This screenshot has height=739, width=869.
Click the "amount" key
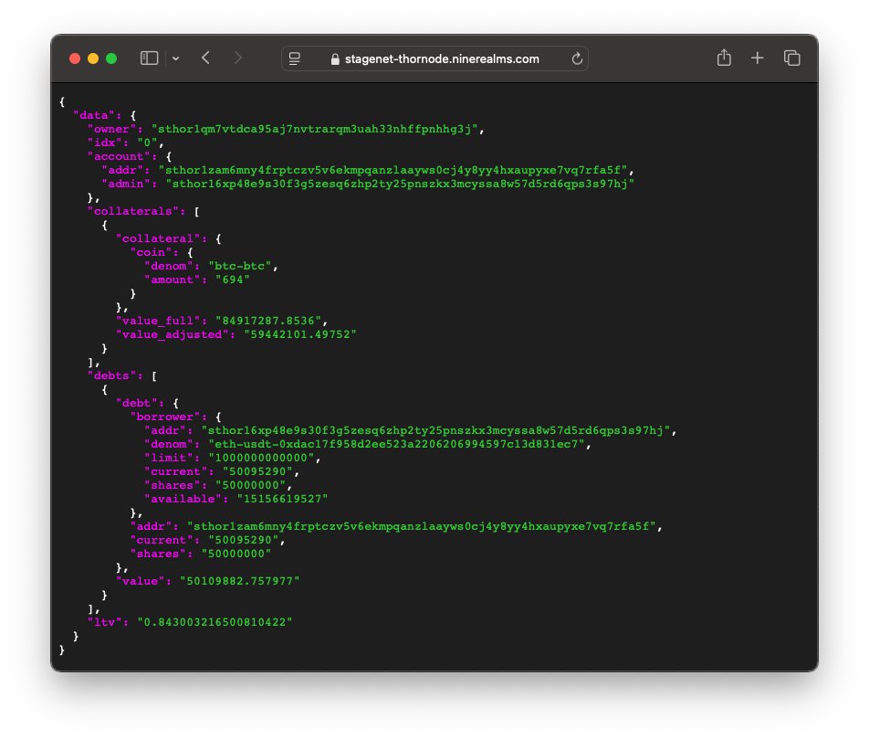click(173, 280)
